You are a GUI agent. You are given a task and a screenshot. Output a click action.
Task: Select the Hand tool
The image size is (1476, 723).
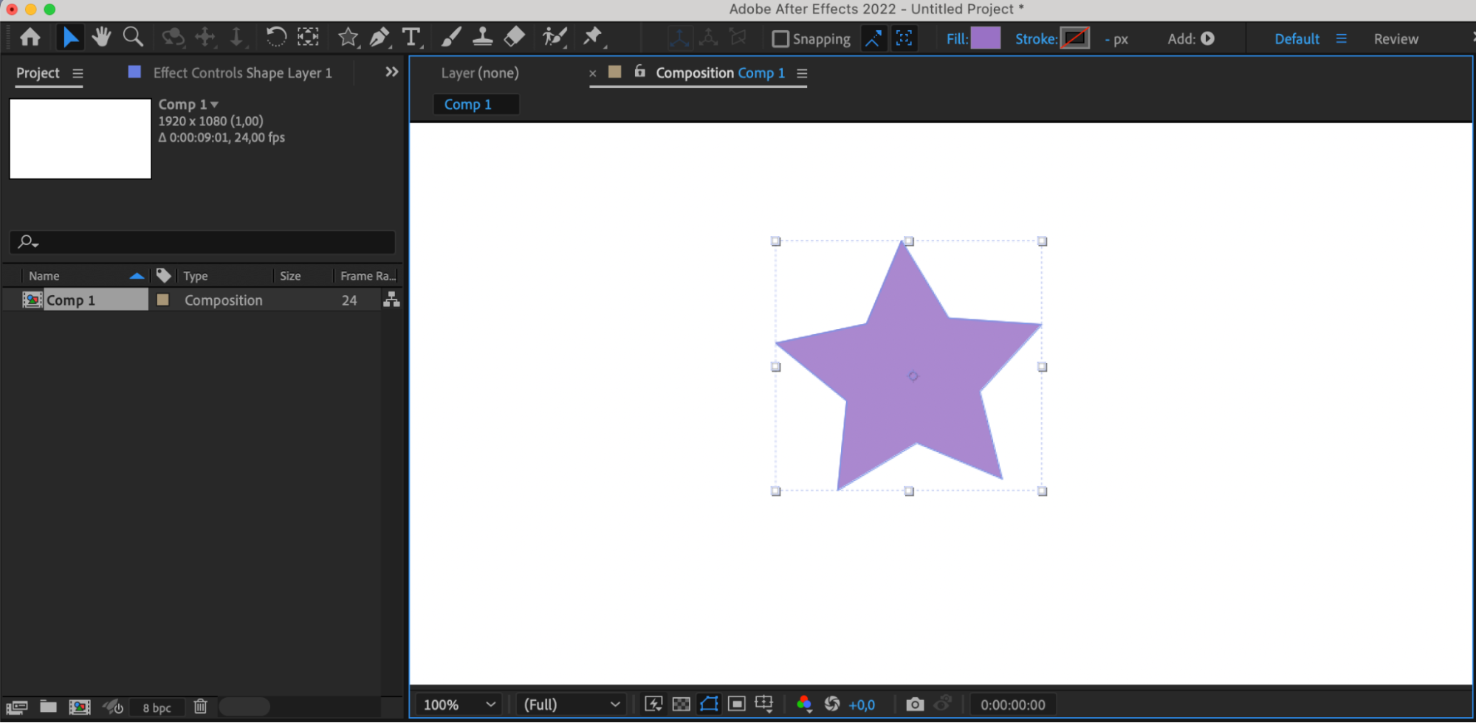[x=101, y=37]
